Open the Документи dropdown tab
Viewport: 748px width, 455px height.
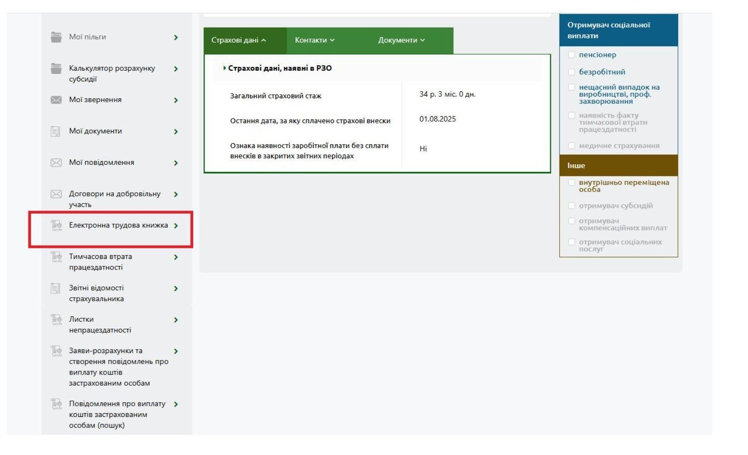401,40
